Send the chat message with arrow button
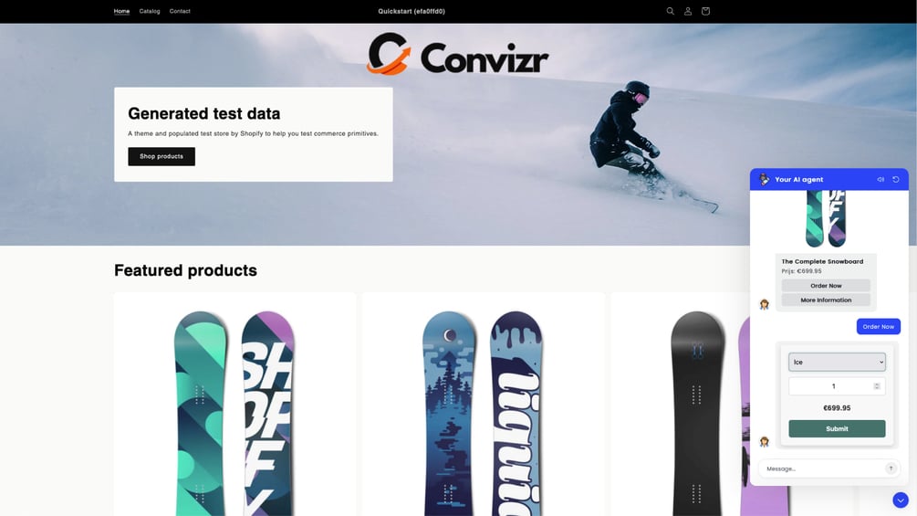This screenshot has width=917, height=516. (891, 468)
